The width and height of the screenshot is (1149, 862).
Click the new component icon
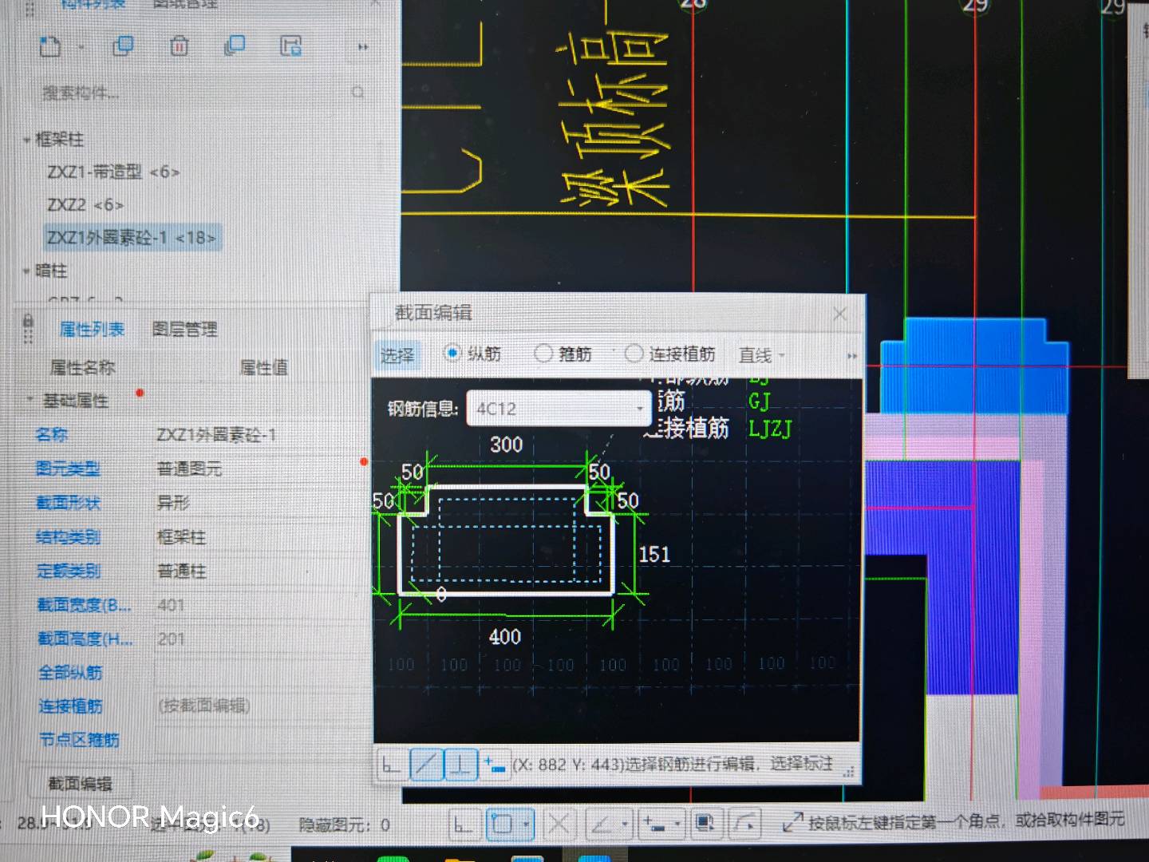click(x=50, y=47)
